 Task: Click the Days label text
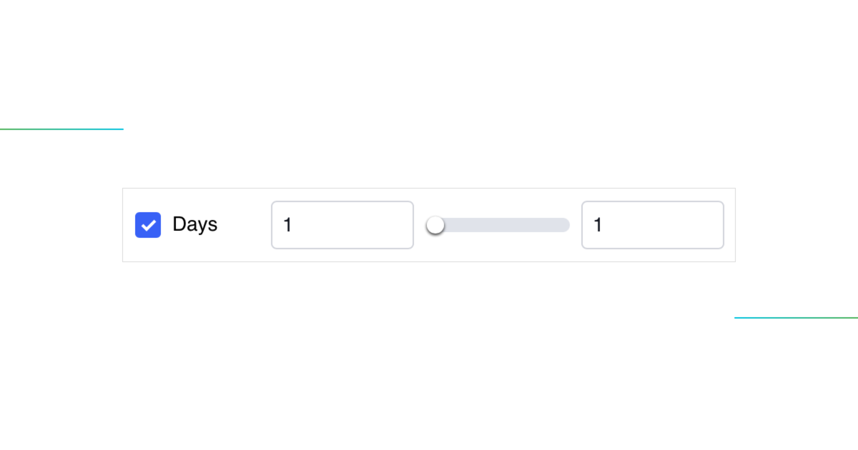pyautogui.click(x=194, y=225)
